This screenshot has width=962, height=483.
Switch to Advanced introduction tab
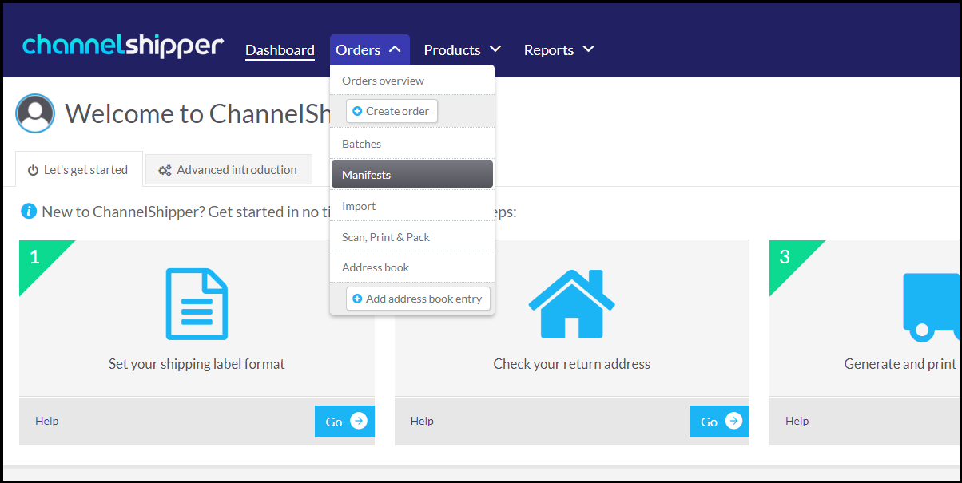pyautogui.click(x=229, y=170)
